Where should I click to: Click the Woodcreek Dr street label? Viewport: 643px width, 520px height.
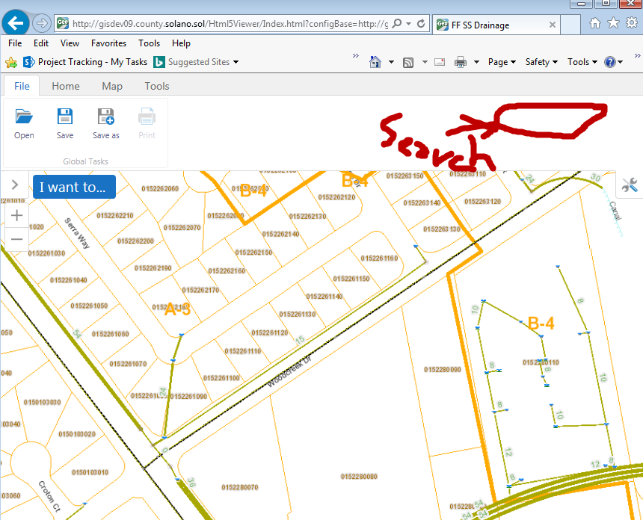pos(289,372)
